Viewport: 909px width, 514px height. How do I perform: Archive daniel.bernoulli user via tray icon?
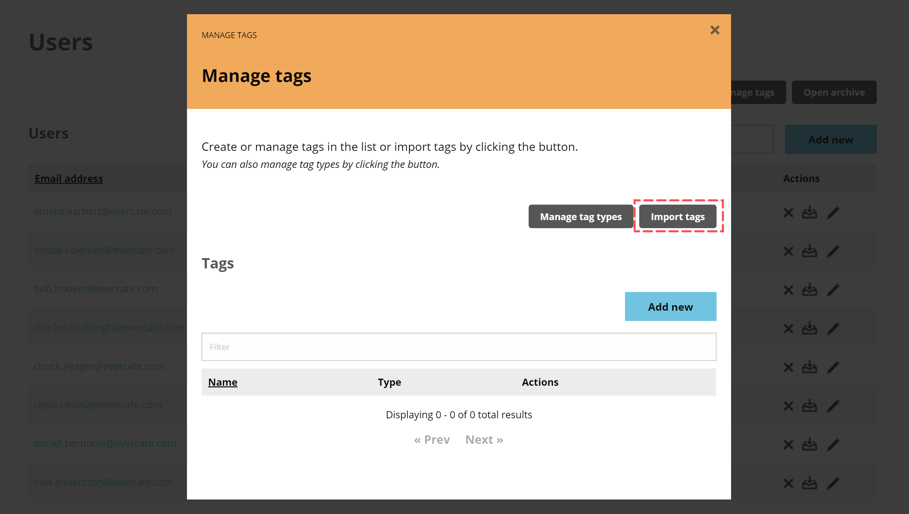coord(809,444)
